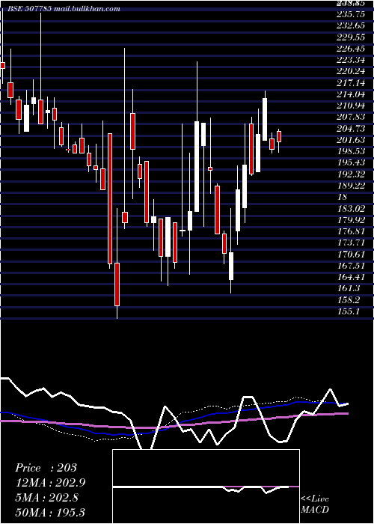Click the '50MA : 195.3' readout

(x=50, y=512)
